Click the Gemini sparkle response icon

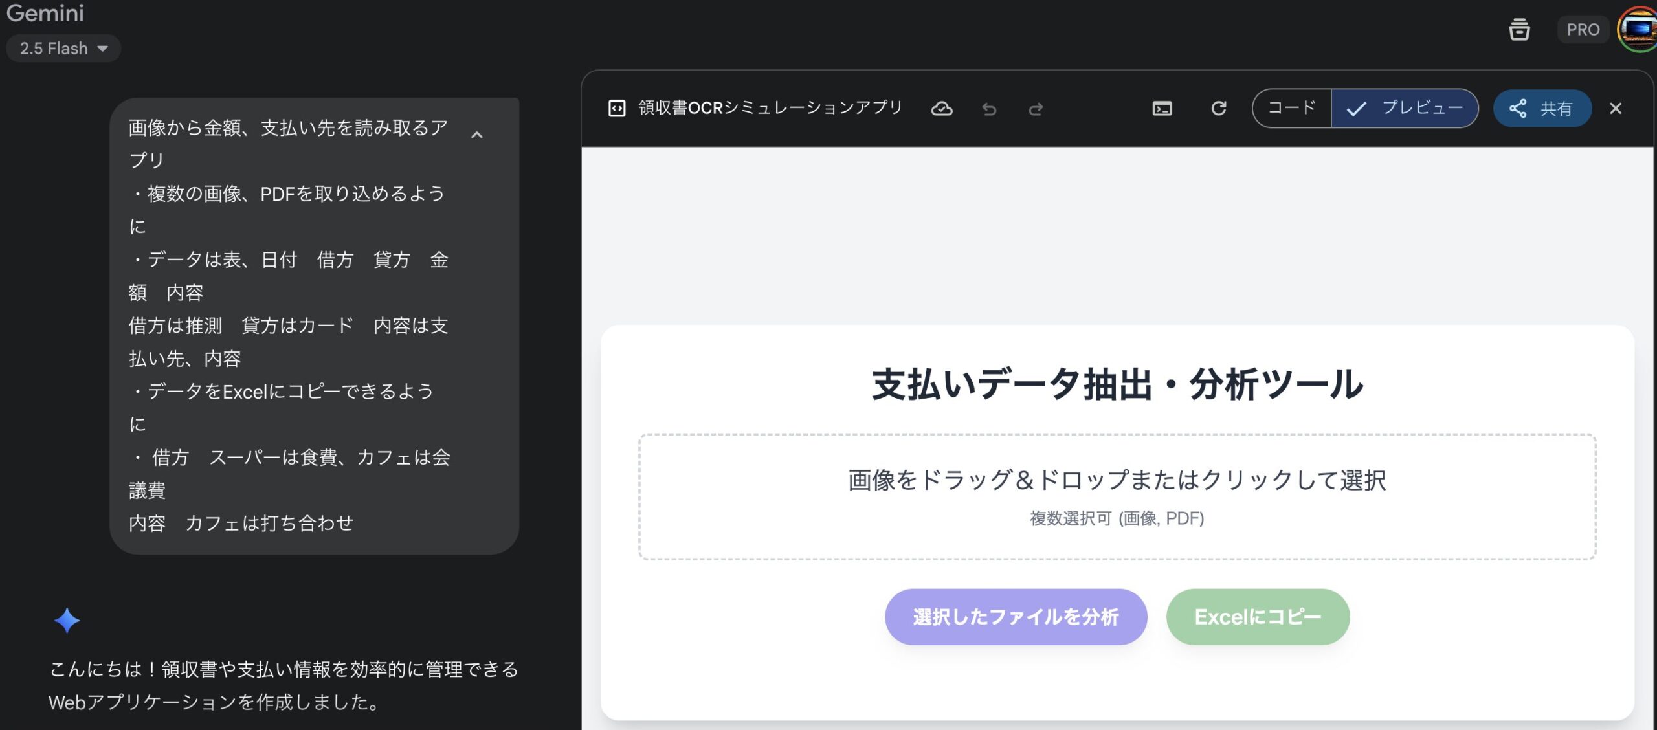pyautogui.click(x=67, y=621)
